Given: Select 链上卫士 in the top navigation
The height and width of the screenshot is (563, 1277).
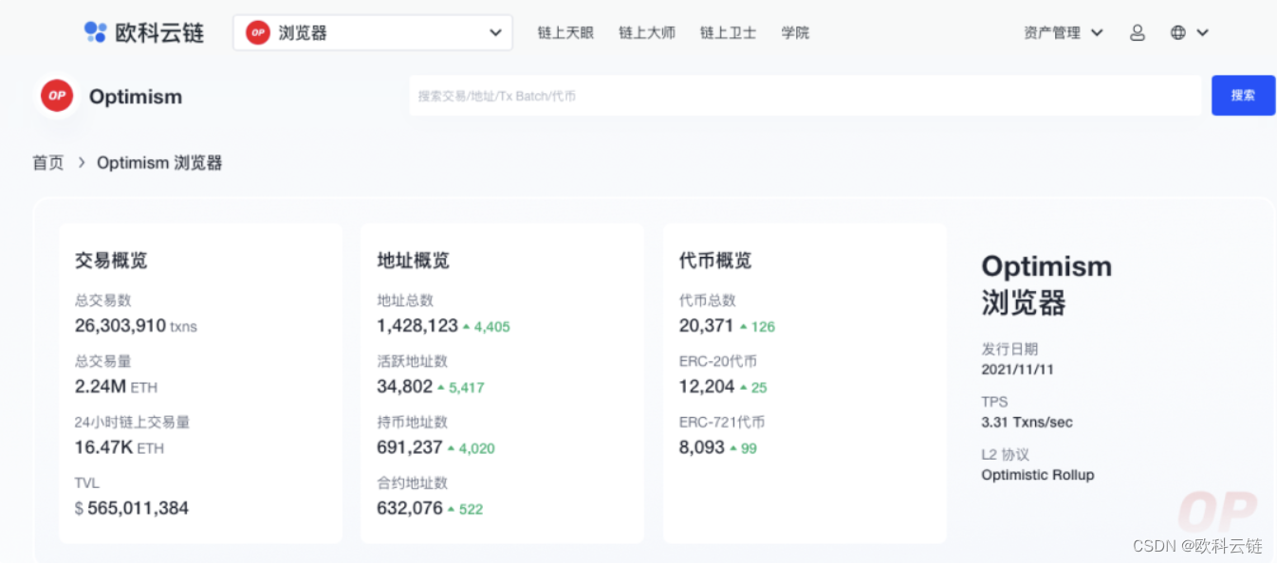Looking at the screenshot, I should pyautogui.click(x=727, y=31).
